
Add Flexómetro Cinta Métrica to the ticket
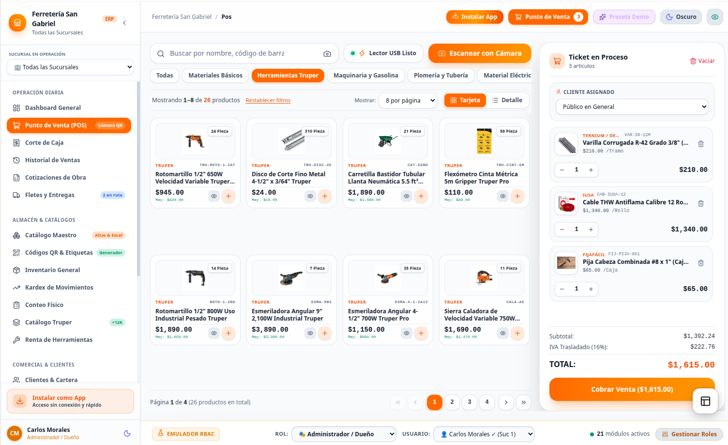(x=517, y=196)
